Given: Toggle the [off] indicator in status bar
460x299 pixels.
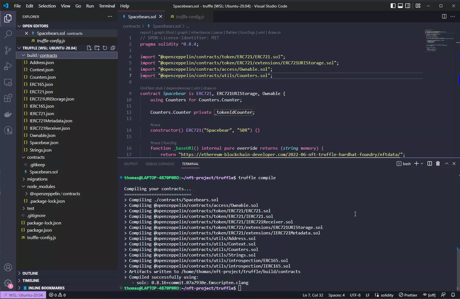Looking at the screenshot, I should pyautogui.click(x=429, y=295).
